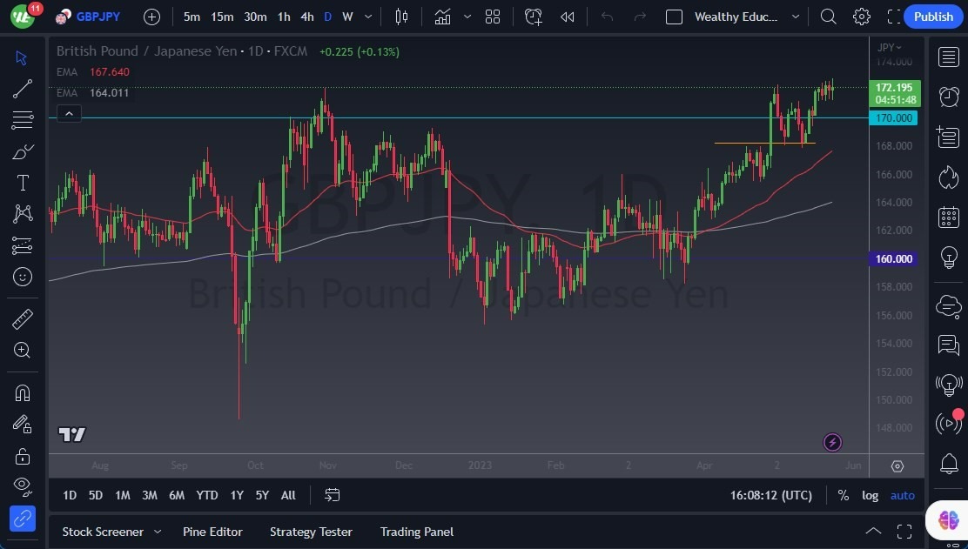Select the Trend Line drawing tool
This screenshot has height=549, width=968.
coord(23,88)
